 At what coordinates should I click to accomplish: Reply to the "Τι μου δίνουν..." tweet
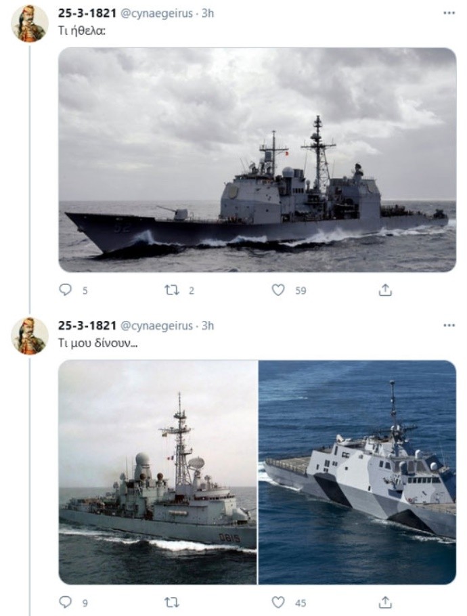65,602
